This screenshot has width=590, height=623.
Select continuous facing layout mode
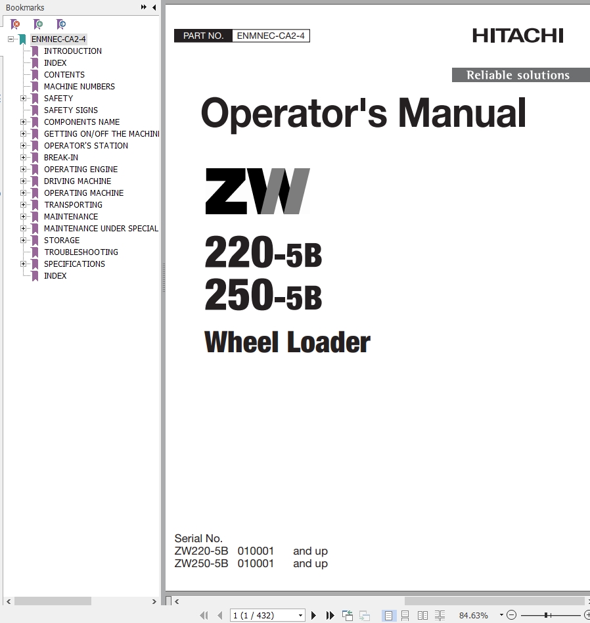pyautogui.click(x=440, y=616)
